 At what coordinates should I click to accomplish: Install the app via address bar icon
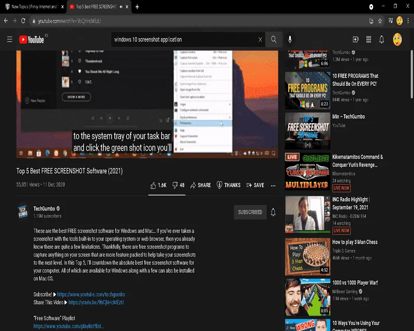coord(371,21)
